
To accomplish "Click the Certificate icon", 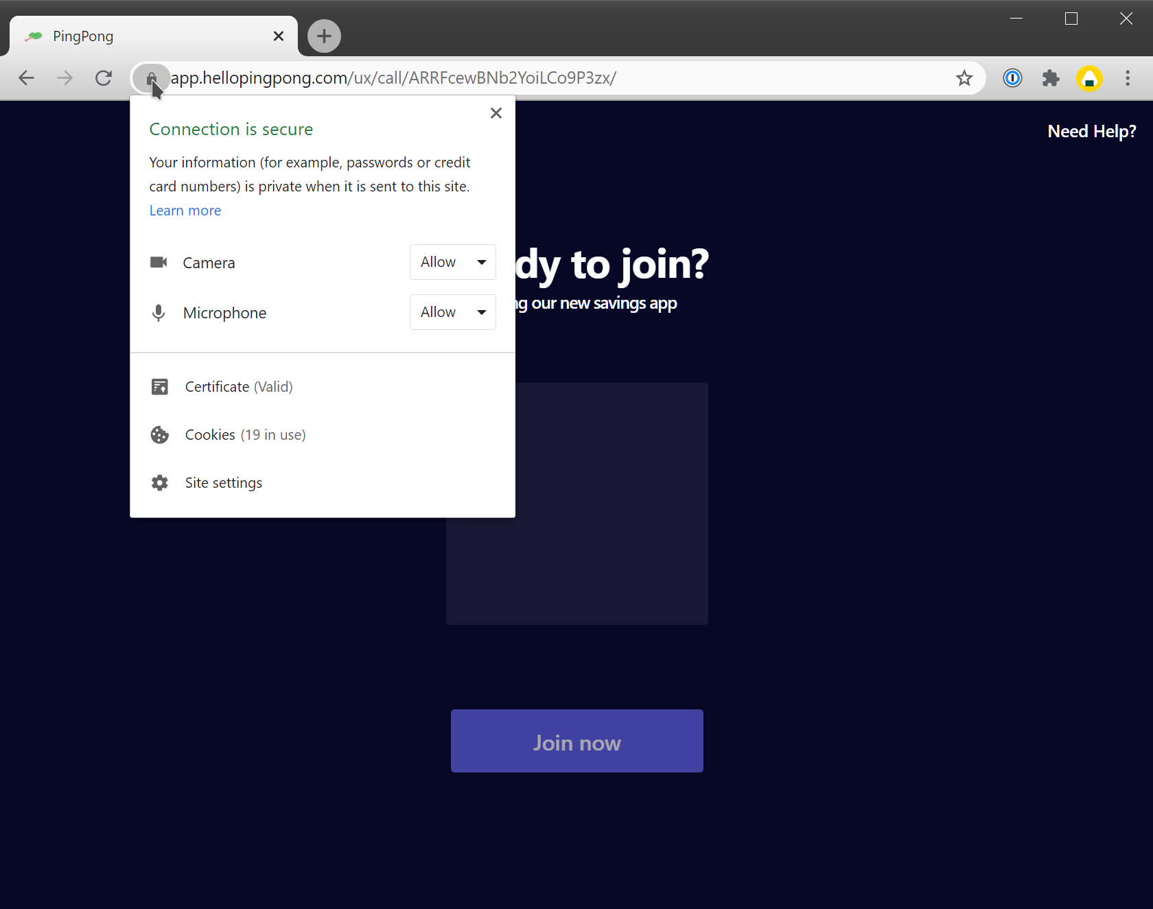I will coord(160,387).
